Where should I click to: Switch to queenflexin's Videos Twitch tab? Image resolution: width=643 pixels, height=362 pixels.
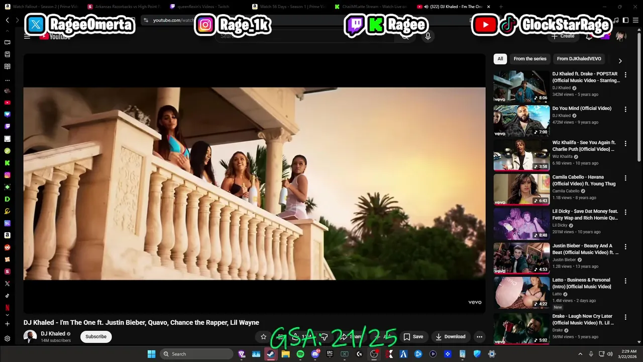tap(207, 7)
